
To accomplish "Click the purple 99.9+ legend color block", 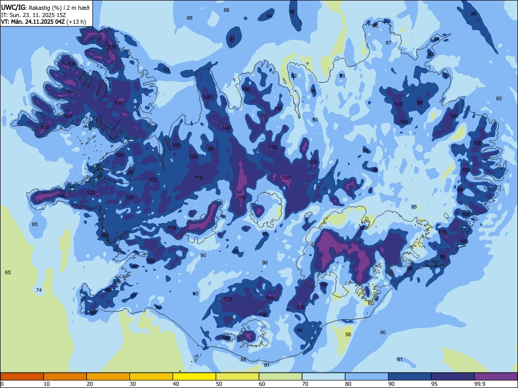I will 496,377.
